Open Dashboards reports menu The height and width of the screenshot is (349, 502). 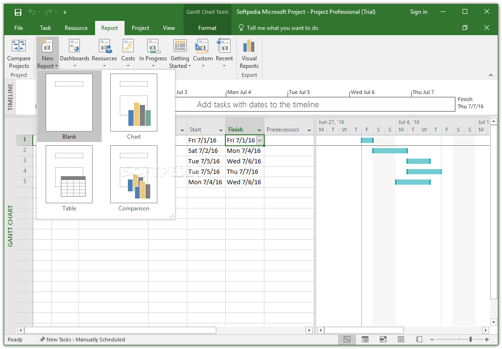(x=75, y=54)
